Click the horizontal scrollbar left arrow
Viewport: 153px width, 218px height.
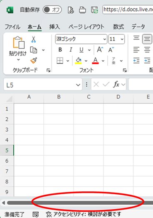4,203
